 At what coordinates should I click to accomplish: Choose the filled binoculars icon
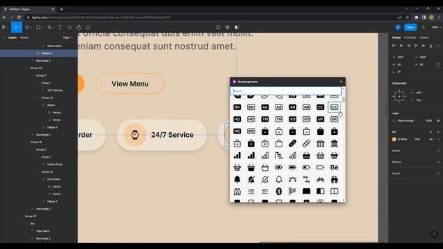point(334,180)
